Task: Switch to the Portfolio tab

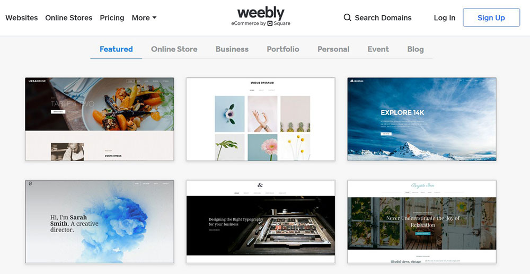Action: pos(283,49)
